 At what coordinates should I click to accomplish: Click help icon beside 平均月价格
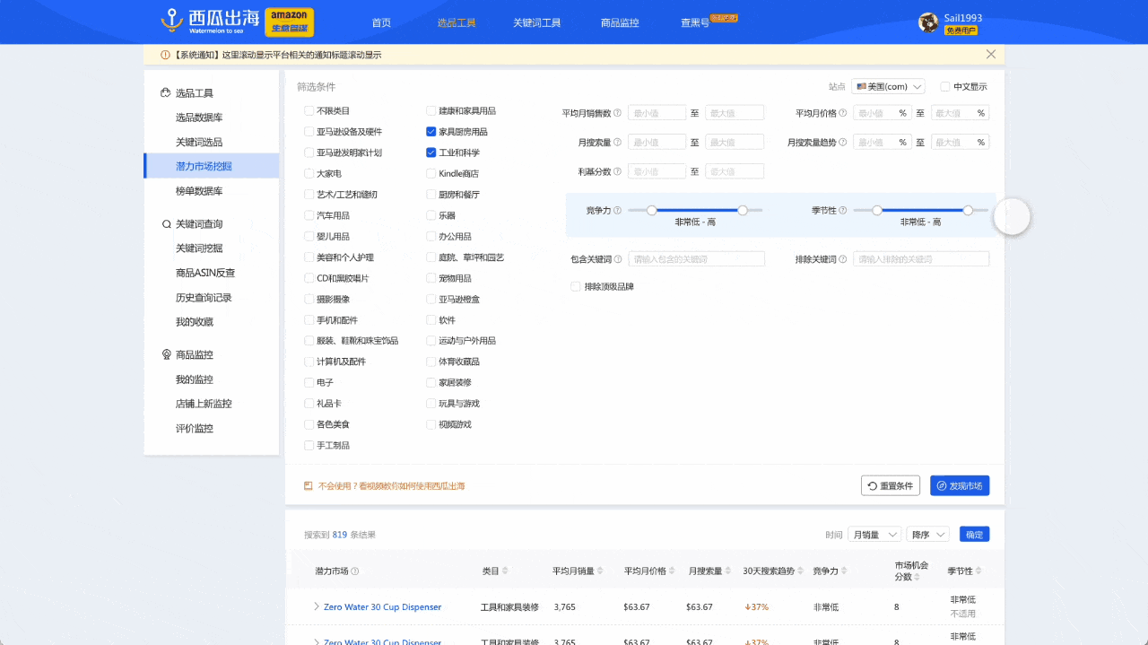[842, 113]
